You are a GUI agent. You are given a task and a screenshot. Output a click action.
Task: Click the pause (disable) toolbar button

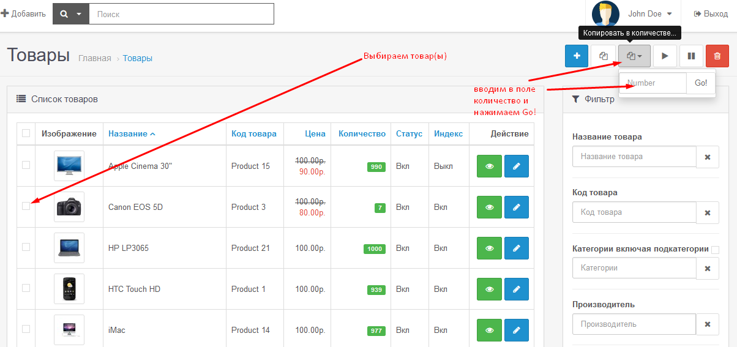[x=691, y=56]
